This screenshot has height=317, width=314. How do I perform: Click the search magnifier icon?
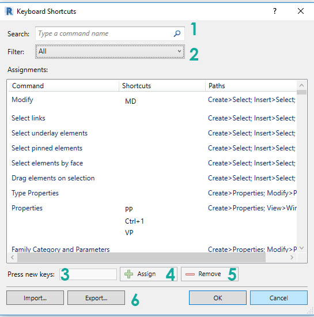coord(177,33)
